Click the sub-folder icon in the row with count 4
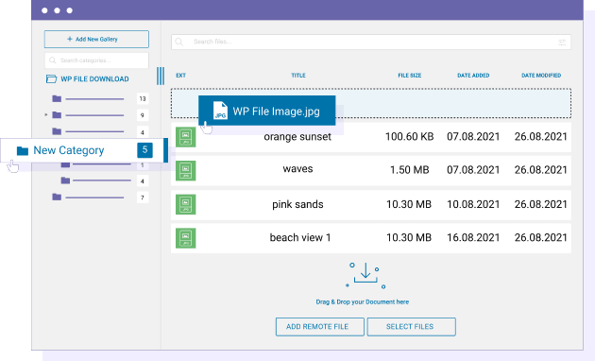The image size is (595, 361). 66,180
